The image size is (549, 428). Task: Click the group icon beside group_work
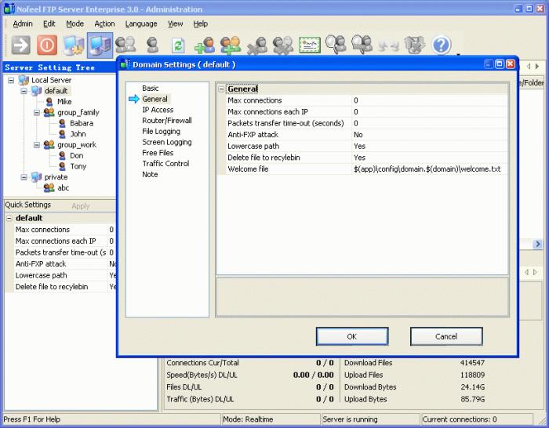[x=49, y=144]
